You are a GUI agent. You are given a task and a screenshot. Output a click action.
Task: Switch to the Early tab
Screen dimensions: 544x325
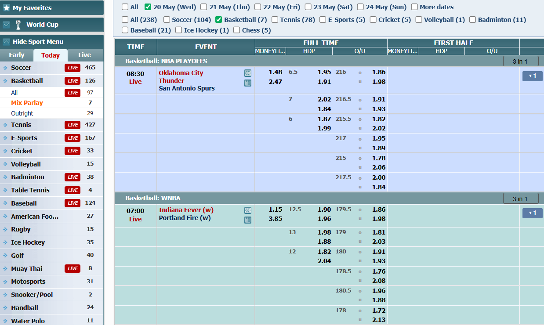point(17,55)
